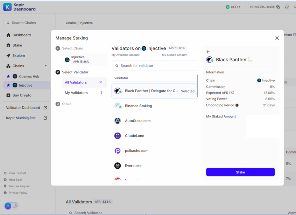Select Cosmos Hub chain in the sidebar
This screenshot has width=296, height=215.
[x=29, y=76]
